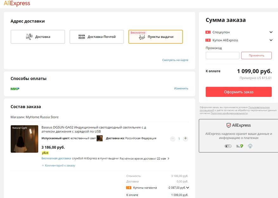Click the естественный свет color swatch
278x198 pixels.
[100, 138]
